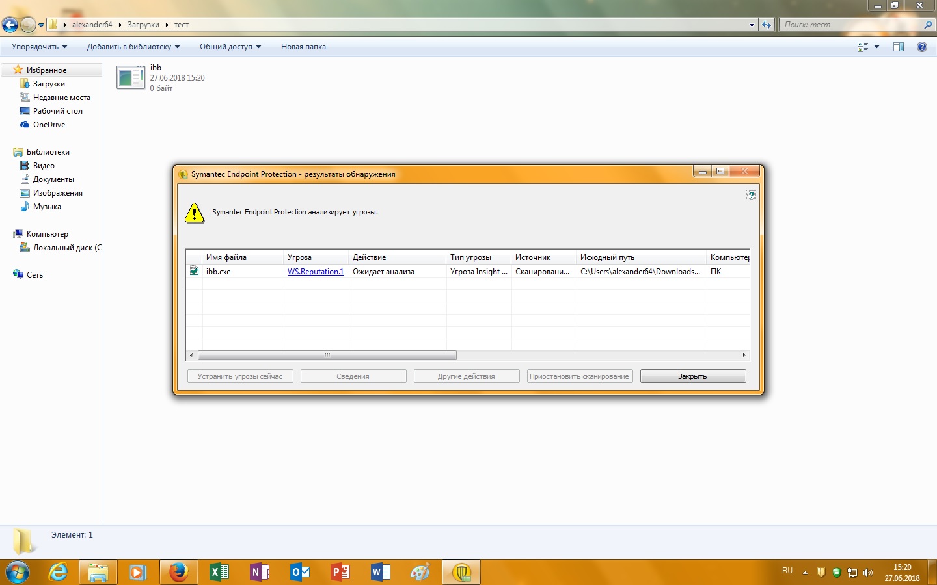937x585 pixels.
Task: Select the ibb file thumbnail
Action: (x=131, y=77)
